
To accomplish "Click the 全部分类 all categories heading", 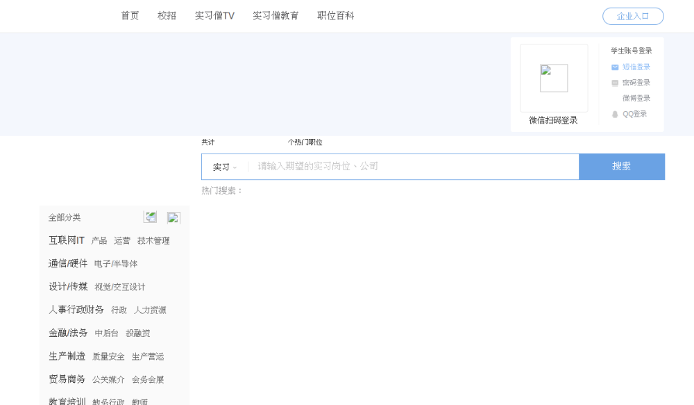I will pyautogui.click(x=65, y=217).
